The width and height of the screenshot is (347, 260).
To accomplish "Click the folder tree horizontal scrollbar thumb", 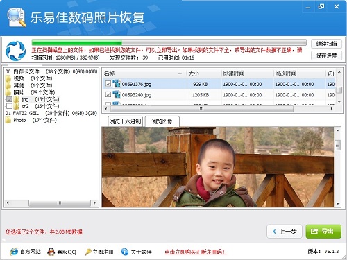I will point(60,203).
